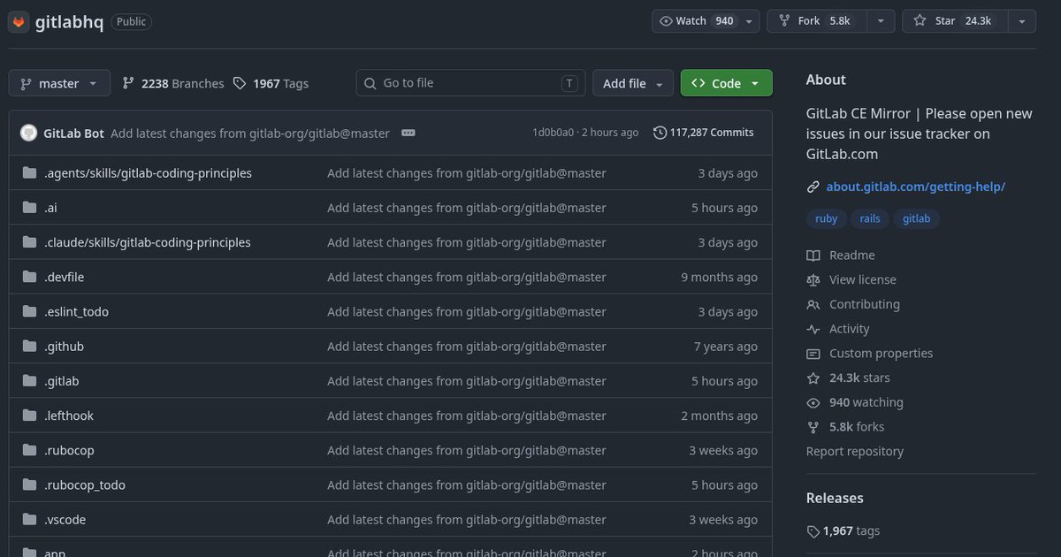Open the master branch selector
This screenshot has height=557, width=1061.
click(x=59, y=83)
